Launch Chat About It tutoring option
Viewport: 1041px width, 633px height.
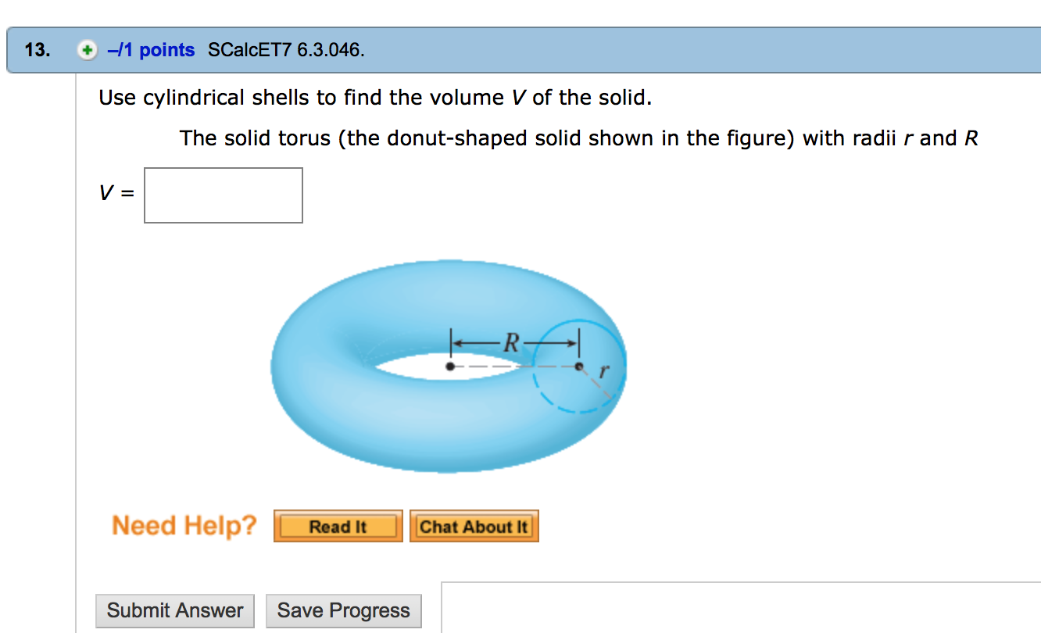[474, 526]
